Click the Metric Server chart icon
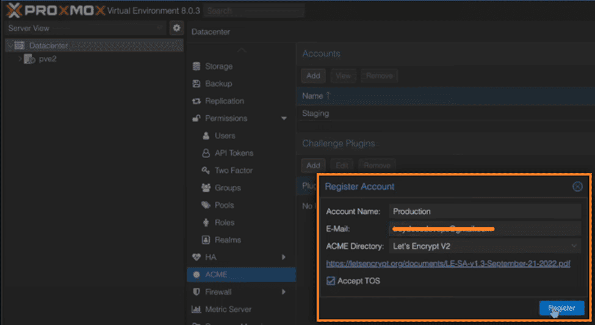This screenshot has width=595, height=325. pyautogui.click(x=196, y=310)
